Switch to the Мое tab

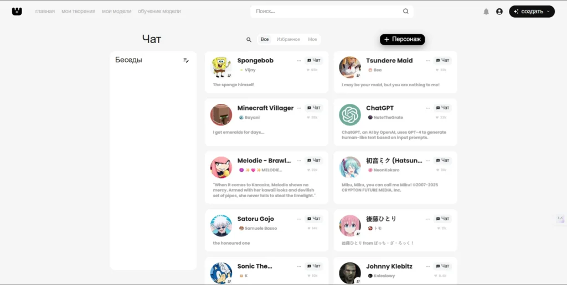point(312,39)
